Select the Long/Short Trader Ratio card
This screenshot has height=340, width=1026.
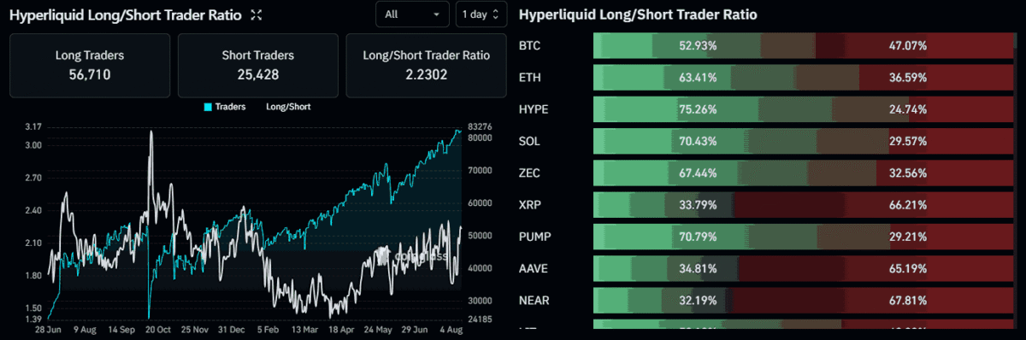[x=426, y=66]
